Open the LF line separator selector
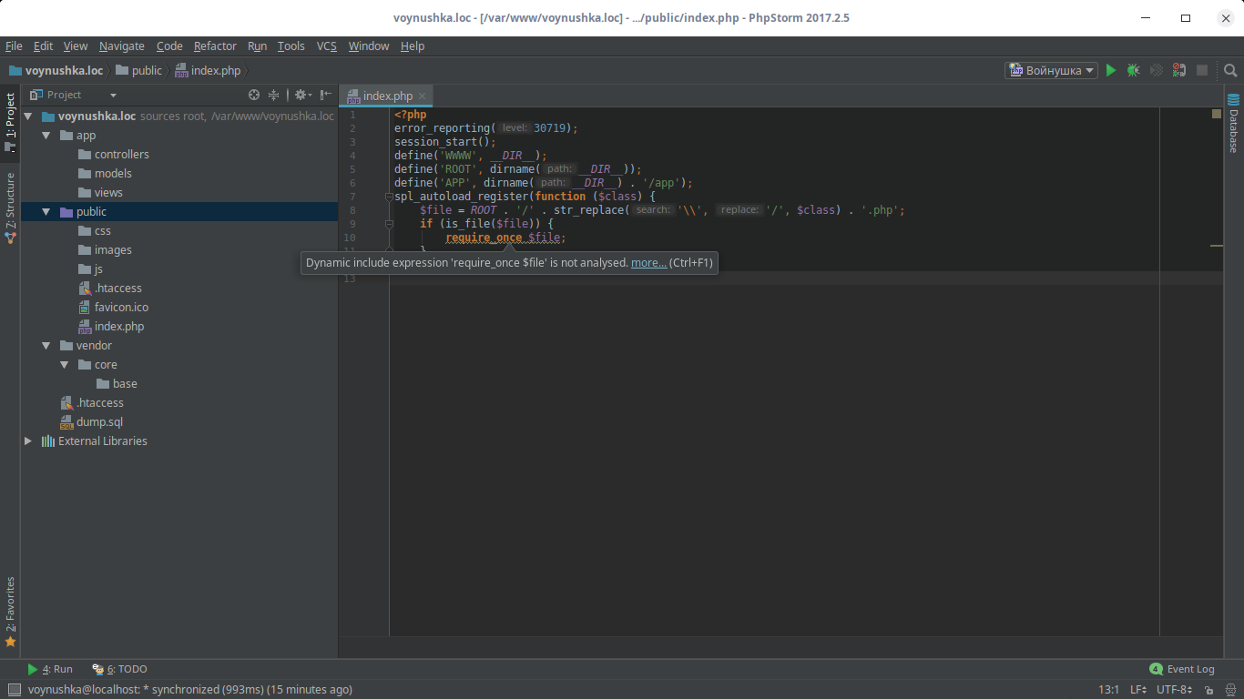Image resolution: width=1244 pixels, height=699 pixels. pyautogui.click(x=1138, y=690)
